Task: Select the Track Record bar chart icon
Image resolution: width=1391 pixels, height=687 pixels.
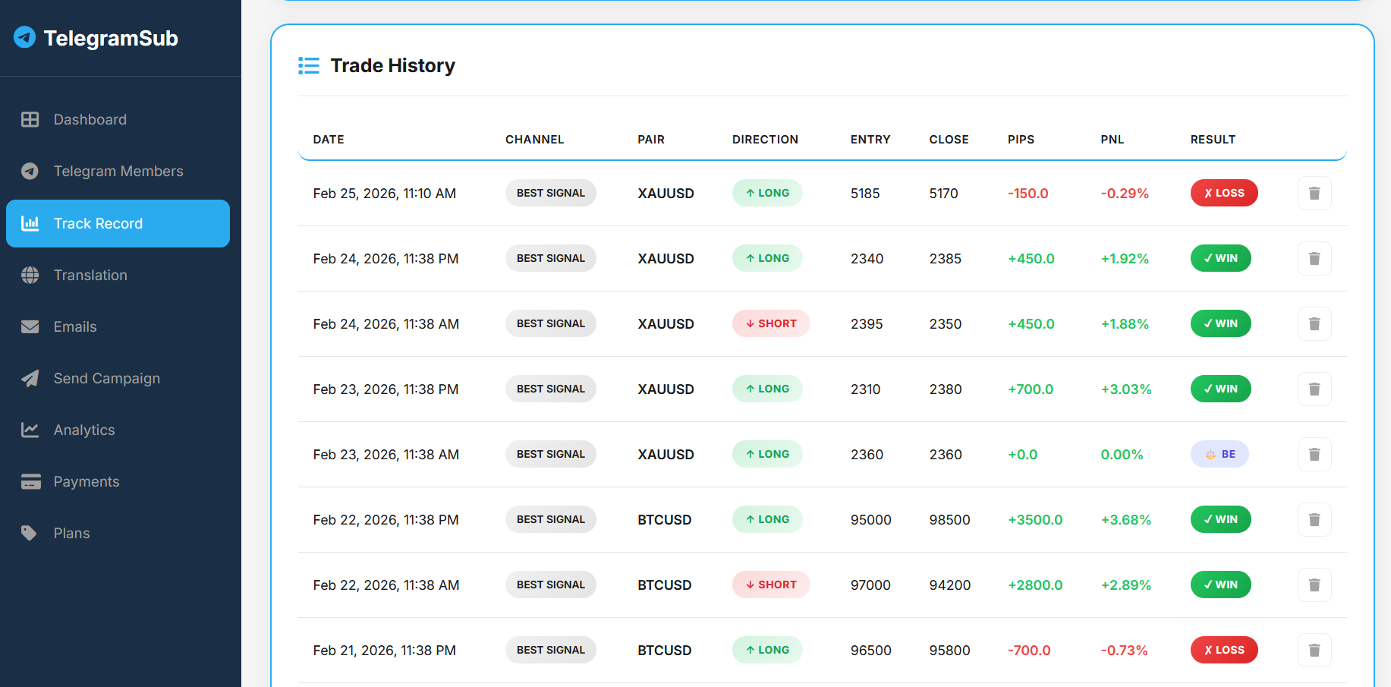Action: pos(30,223)
